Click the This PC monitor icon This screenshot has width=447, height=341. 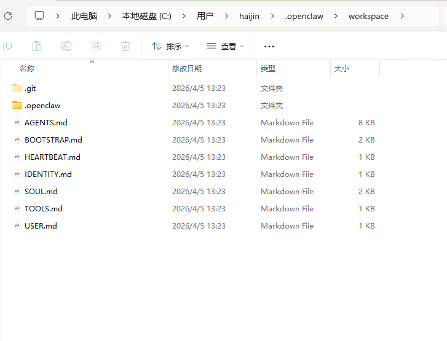click(x=39, y=16)
